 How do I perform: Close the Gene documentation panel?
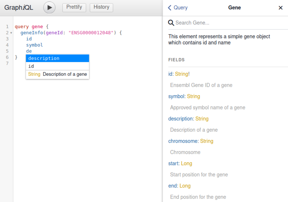point(280,8)
